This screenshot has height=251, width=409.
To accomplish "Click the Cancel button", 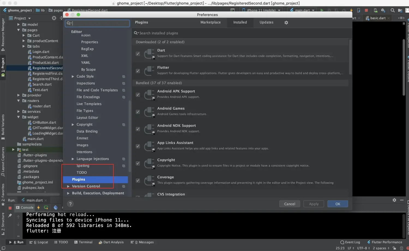I will coord(290,204).
